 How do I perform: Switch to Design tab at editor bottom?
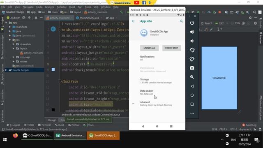point(52,120)
